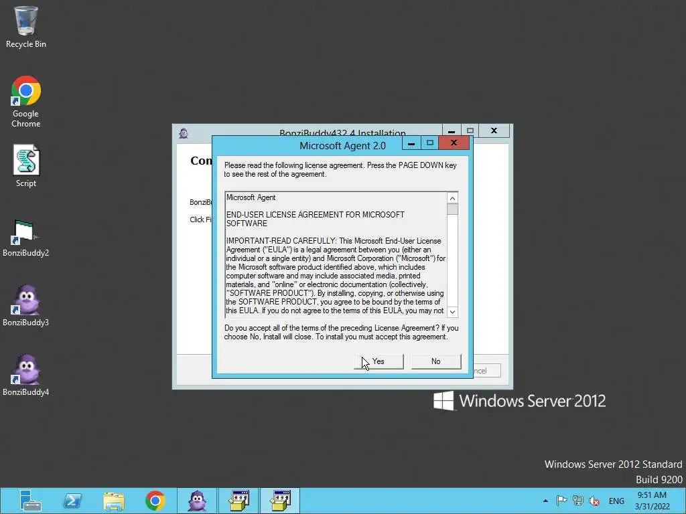
Task: Click the license scrollbar down arrow
Action: 452,312
